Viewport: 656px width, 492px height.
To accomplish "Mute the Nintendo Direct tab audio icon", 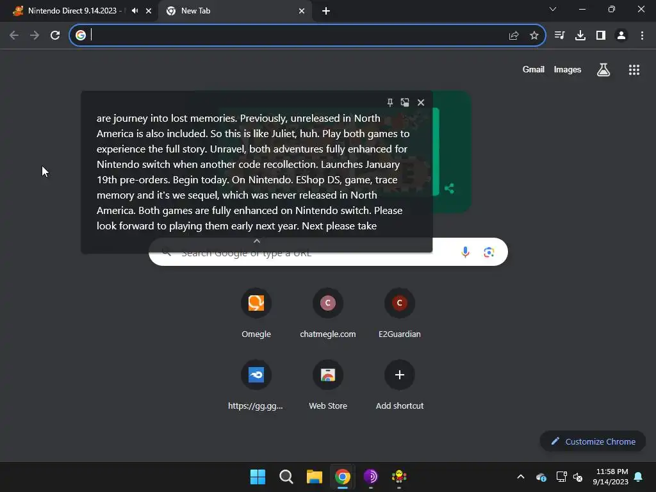I will (x=135, y=11).
